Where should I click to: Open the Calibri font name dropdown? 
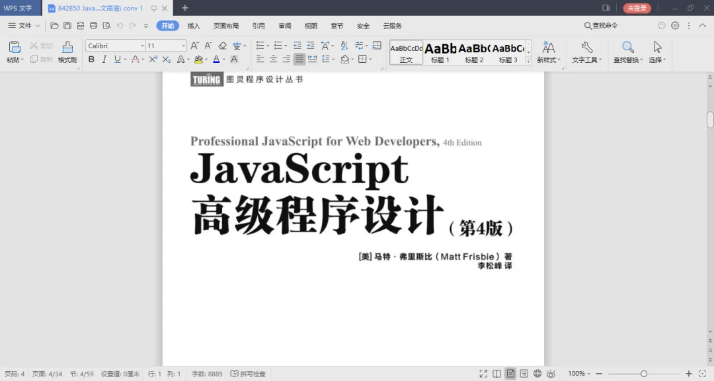coord(142,46)
